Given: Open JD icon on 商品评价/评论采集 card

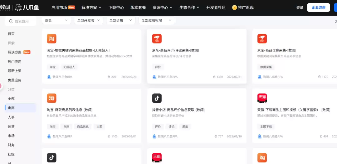Looking at the screenshot, I should [157, 39].
